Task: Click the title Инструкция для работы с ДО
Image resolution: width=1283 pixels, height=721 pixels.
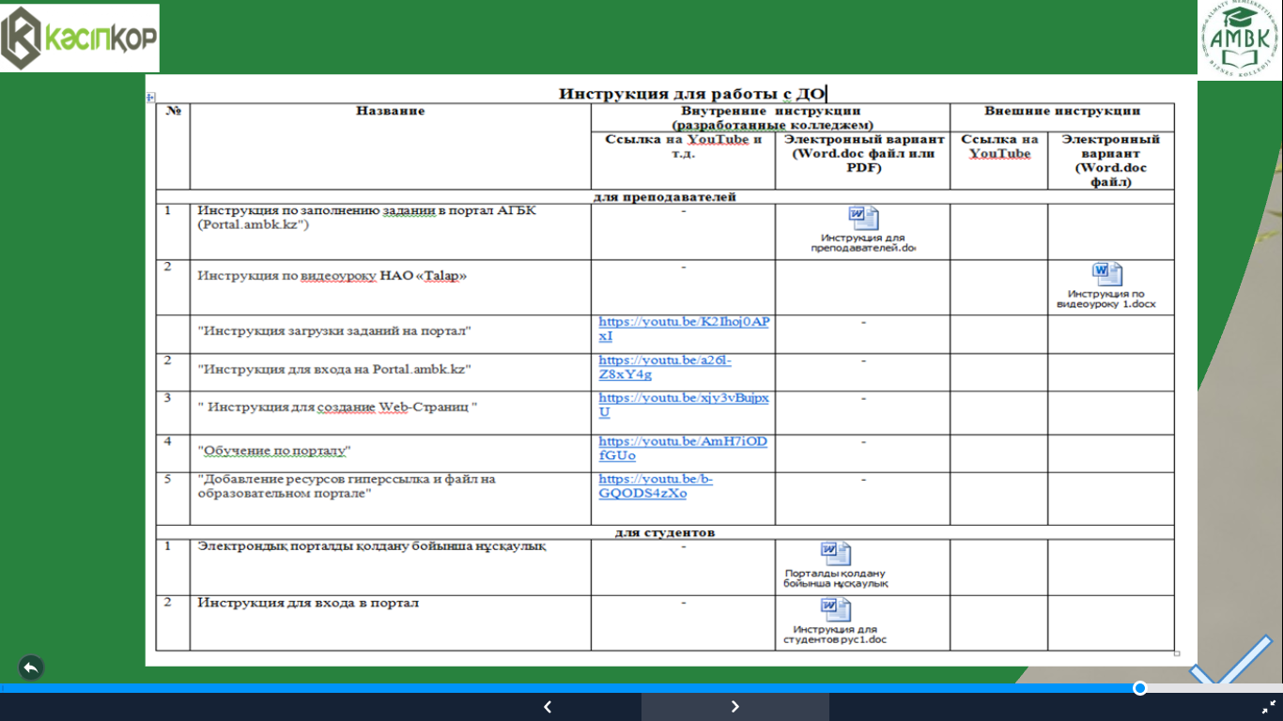Action: tap(691, 93)
